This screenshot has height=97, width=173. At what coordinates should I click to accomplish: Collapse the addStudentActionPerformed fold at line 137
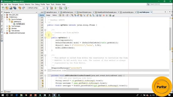pos(45,75)
